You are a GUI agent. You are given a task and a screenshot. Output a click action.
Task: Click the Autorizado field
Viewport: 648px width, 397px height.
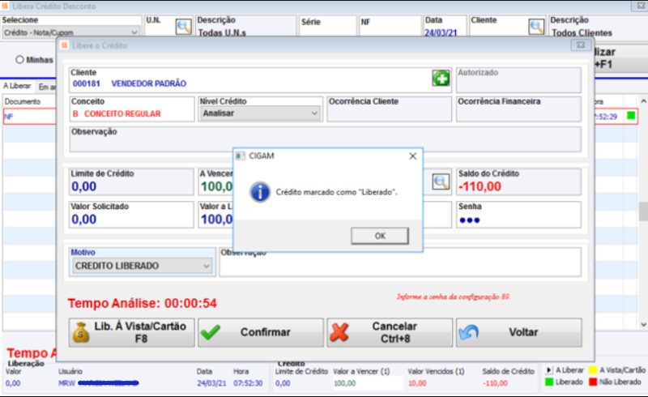(x=518, y=80)
